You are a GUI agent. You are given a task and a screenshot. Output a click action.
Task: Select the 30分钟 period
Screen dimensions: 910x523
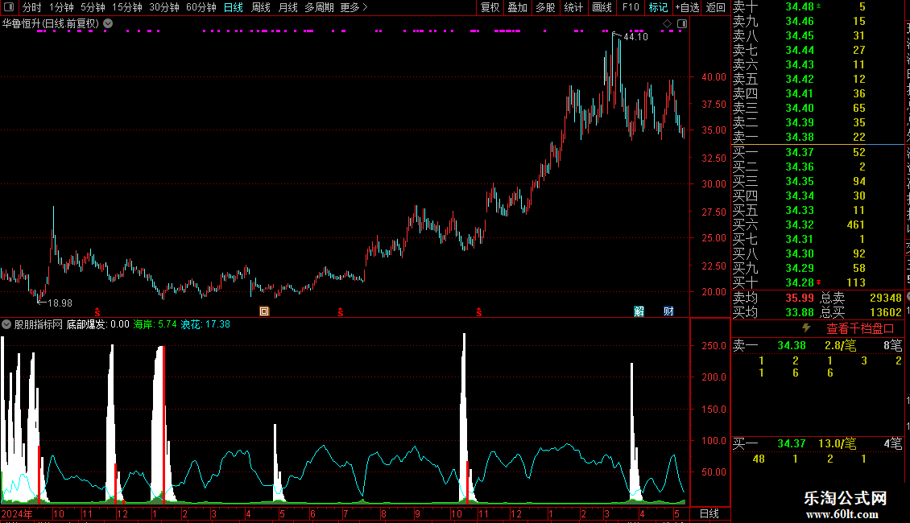tap(164, 7)
